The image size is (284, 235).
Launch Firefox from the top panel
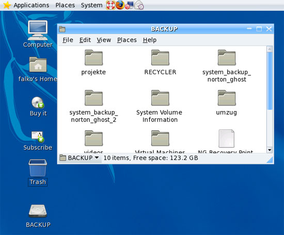[x=120, y=5]
